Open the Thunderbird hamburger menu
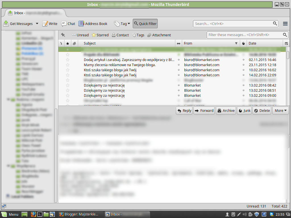The image size is (291, 218). pyautogui.click(x=285, y=24)
